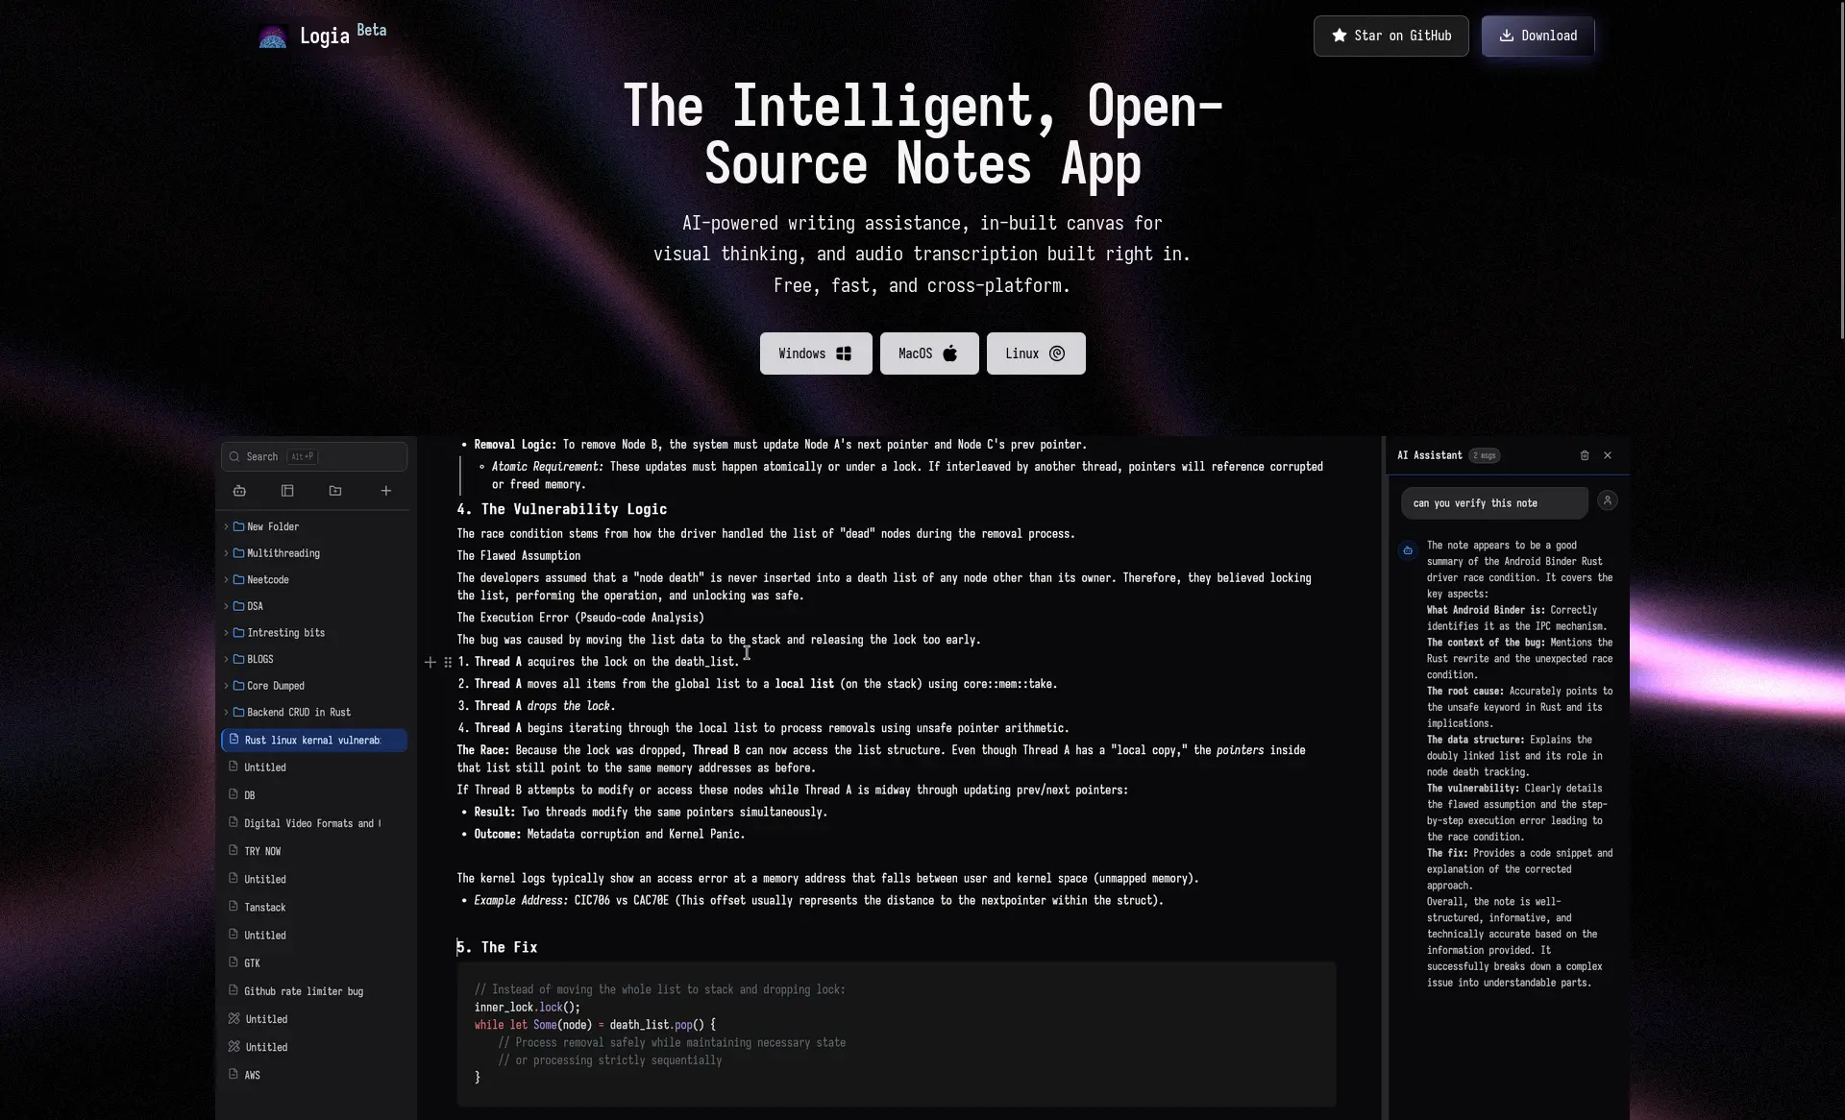Focus the sidebar Search field
The image size is (1845, 1120).
(314, 456)
